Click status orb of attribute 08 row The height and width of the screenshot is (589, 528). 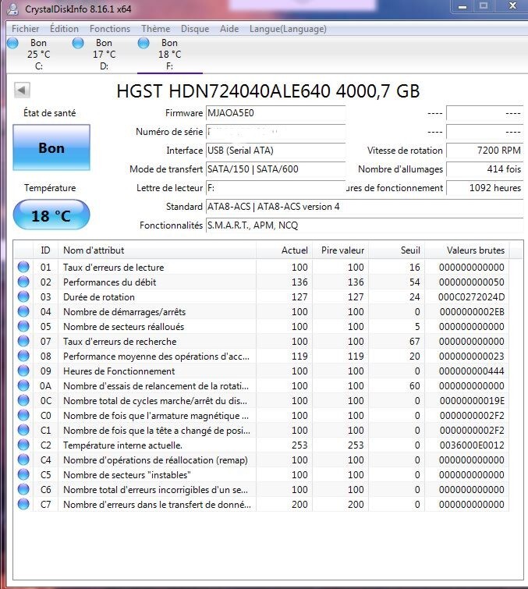[x=23, y=356]
